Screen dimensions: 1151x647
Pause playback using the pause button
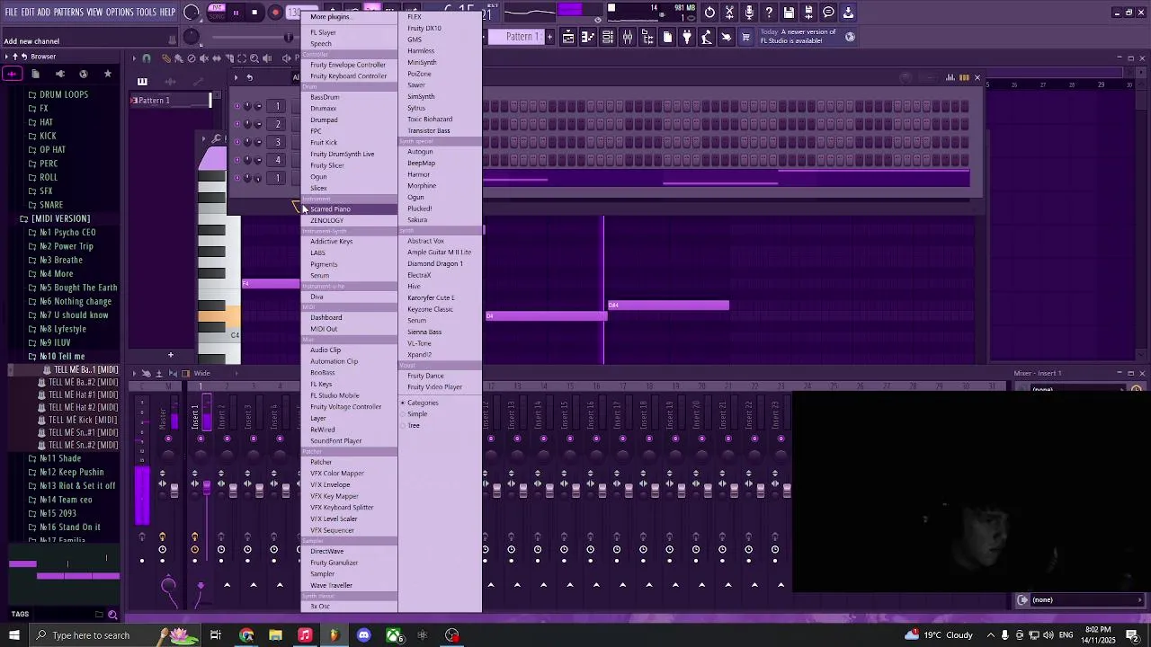tap(236, 13)
